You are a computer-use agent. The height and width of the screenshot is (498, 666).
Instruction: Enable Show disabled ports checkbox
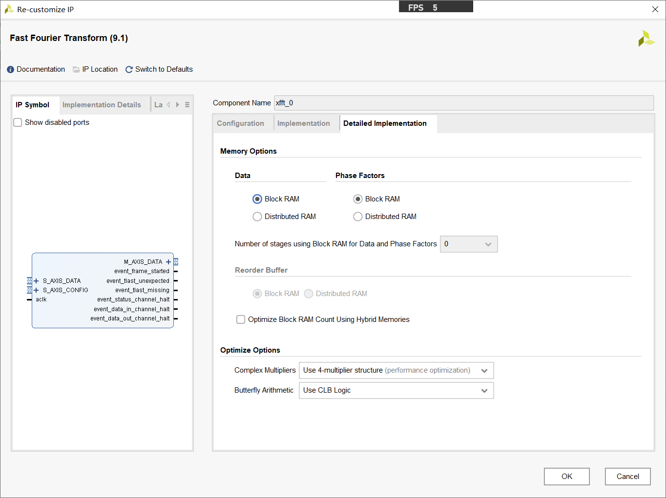point(18,122)
